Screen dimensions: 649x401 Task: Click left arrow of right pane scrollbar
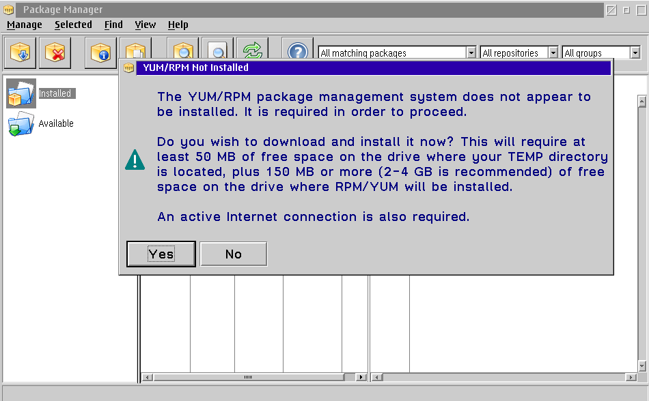pyautogui.click(x=377, y=377)
